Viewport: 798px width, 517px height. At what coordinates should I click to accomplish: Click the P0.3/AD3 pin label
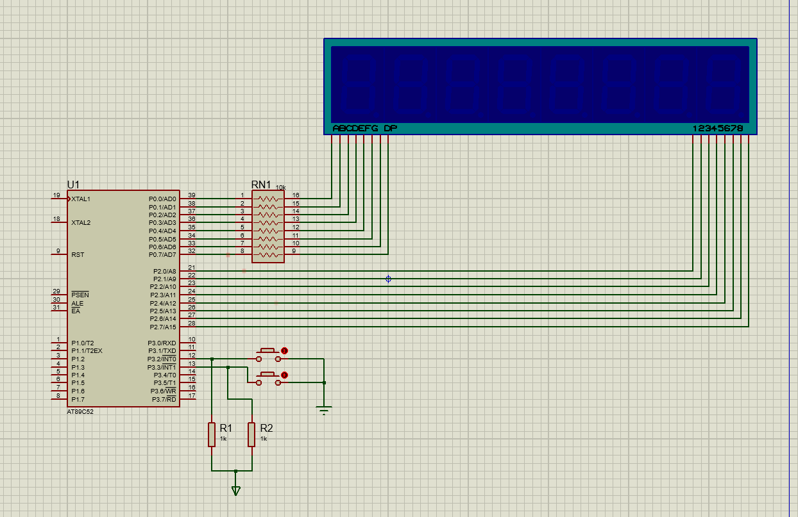pyautogui.click(x=162, y=223)
